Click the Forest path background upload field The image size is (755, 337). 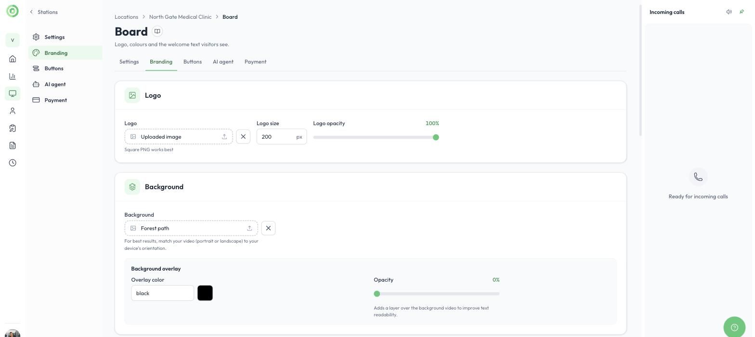coord(191,228)
